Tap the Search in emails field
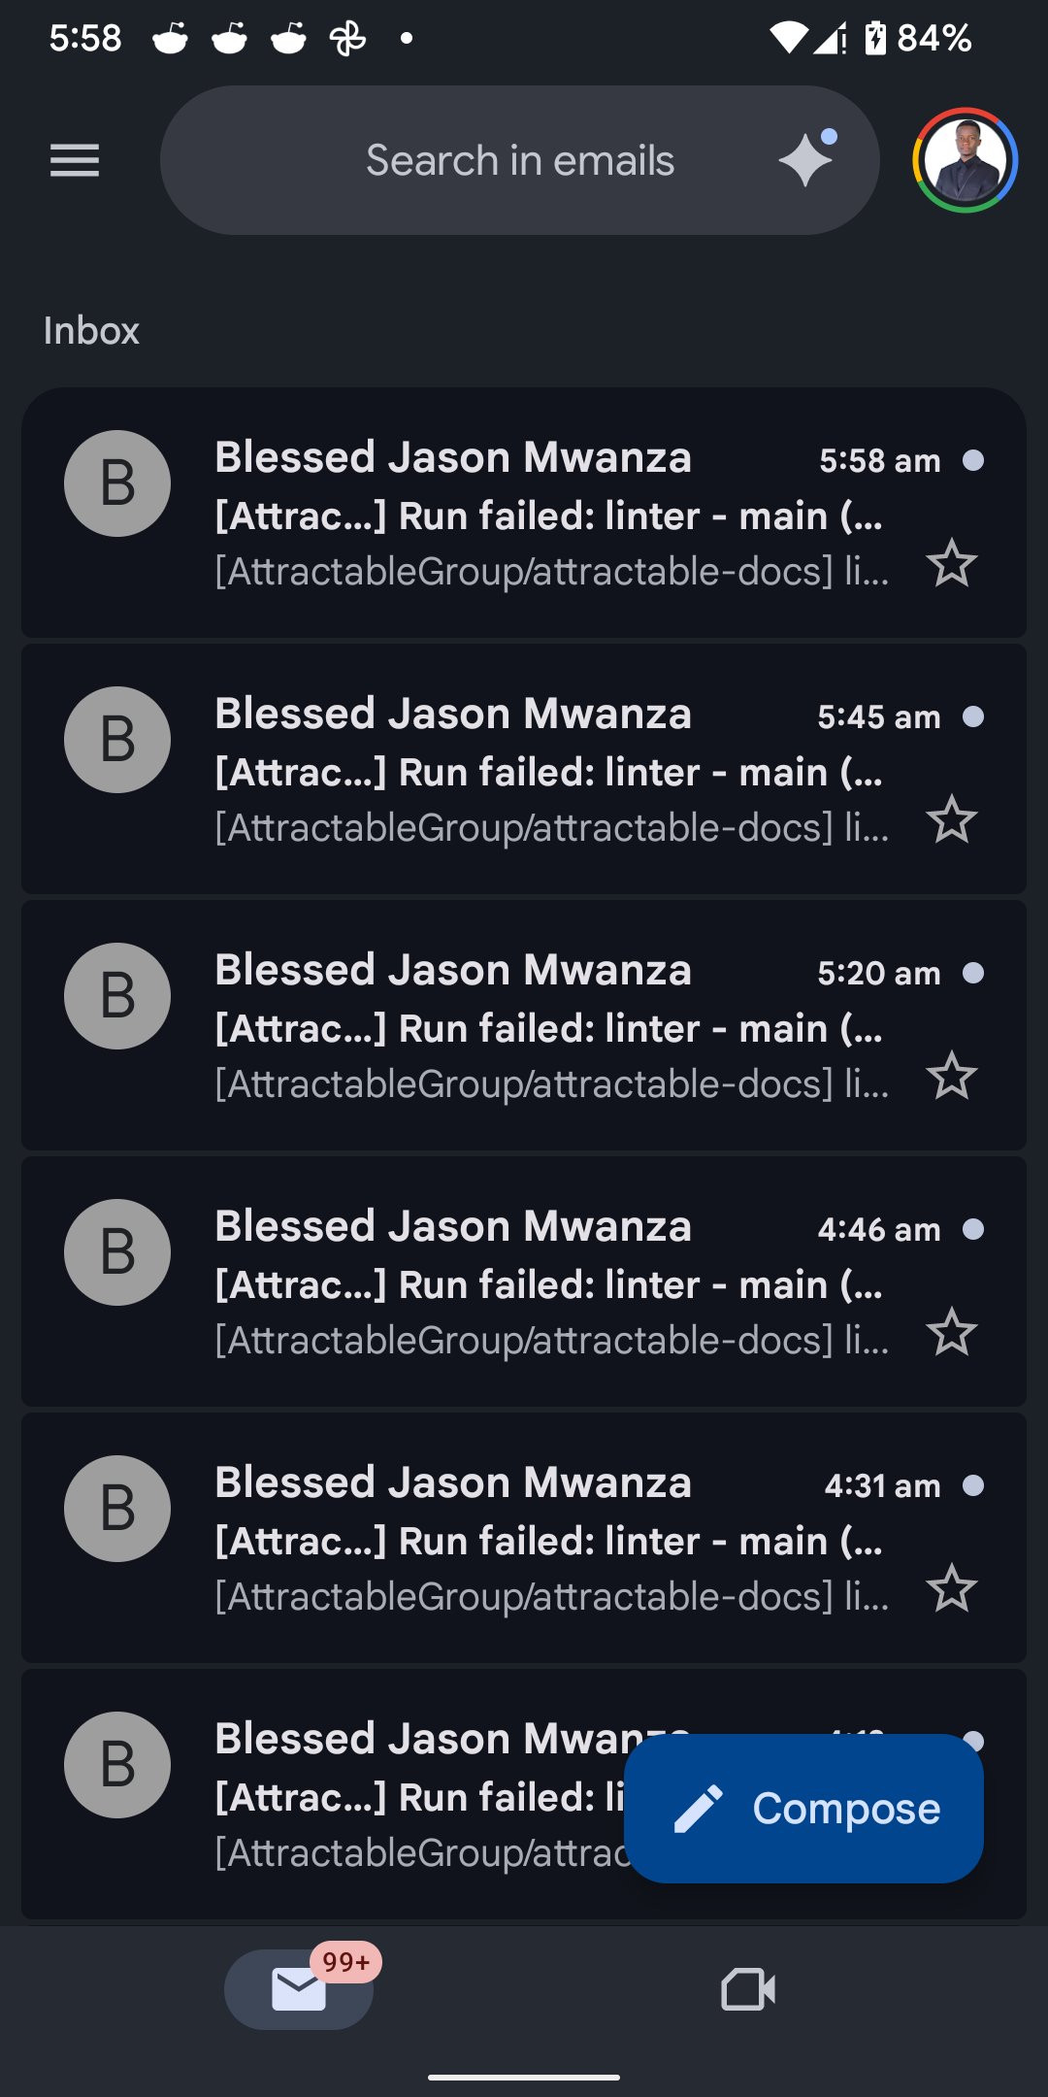This screenshot has width=1048, height=2097. pyautogui.click(x=519, y=160)
